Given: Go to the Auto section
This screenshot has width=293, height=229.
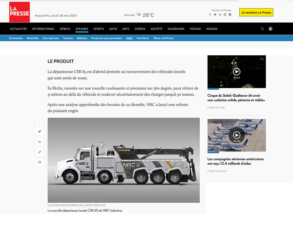Looking at the screenshot, I should (x=113, y=29).
